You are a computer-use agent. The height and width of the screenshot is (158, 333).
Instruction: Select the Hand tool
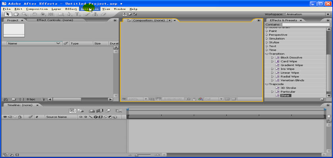[16, 14]
